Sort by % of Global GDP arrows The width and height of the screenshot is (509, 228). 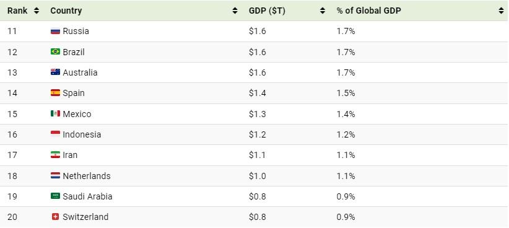tap(501, 11)
